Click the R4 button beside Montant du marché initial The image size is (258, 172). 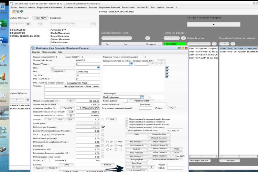coord(71,101)
